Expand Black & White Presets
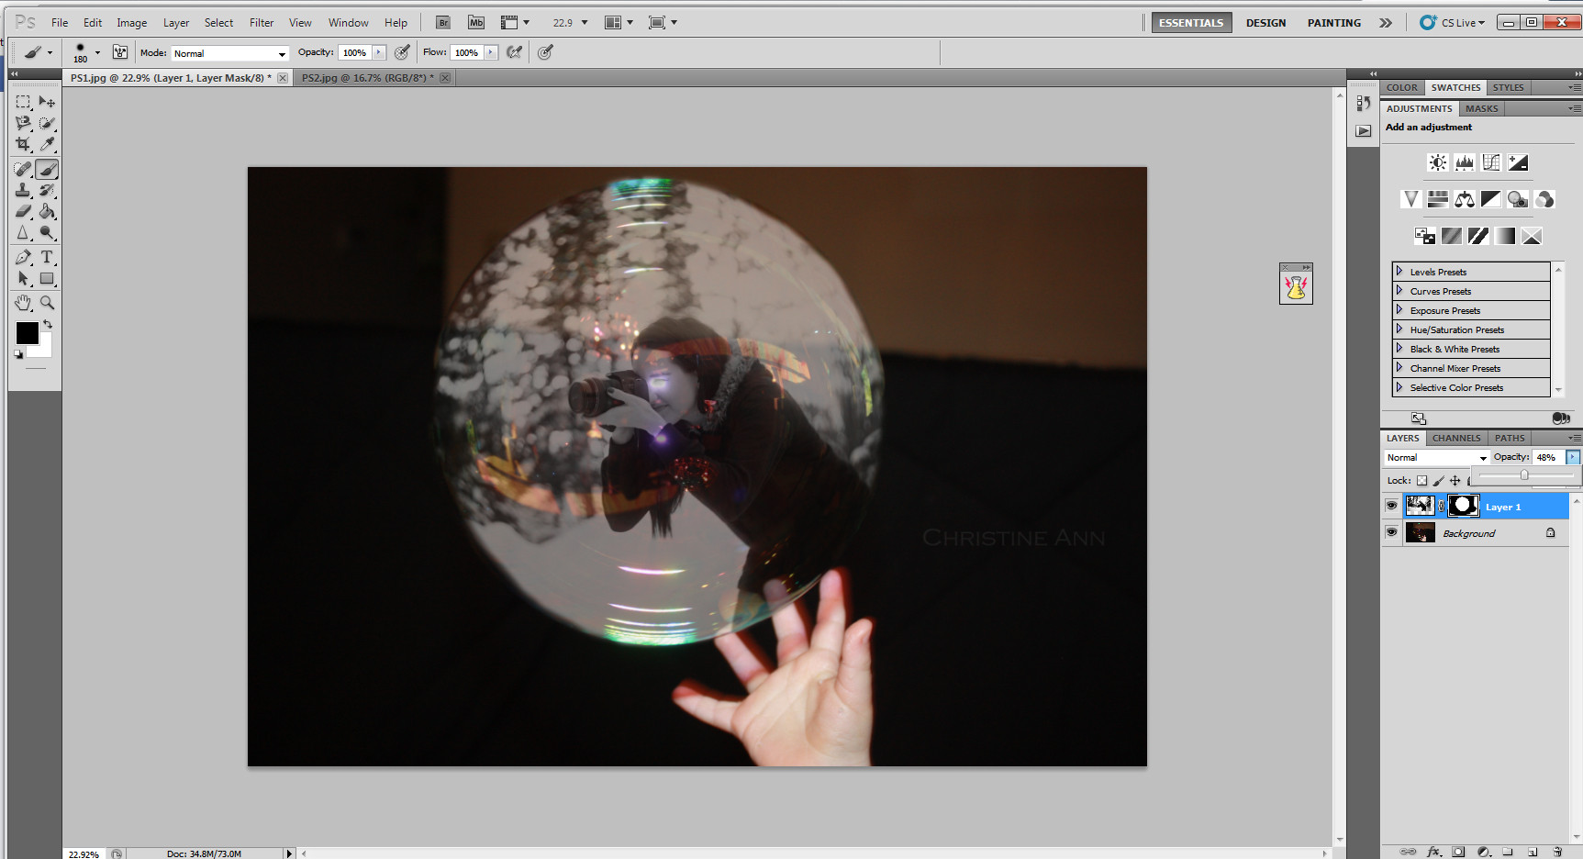This screenshot has height=859, width=1583. (1399, 349)
